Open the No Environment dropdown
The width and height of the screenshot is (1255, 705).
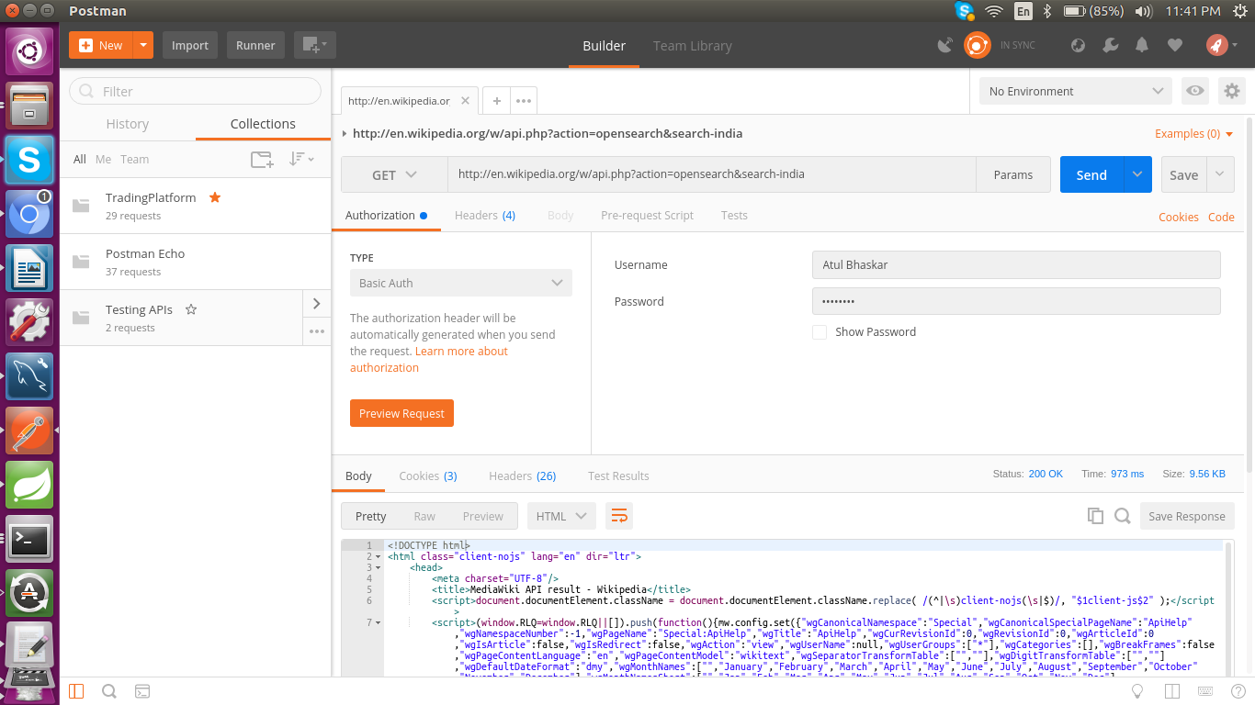1076,91
